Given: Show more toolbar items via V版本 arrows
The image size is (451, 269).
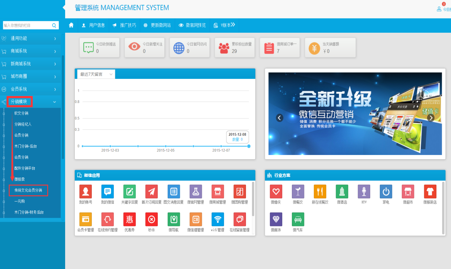Looking at the screenshot, I should tap(233, 25).
